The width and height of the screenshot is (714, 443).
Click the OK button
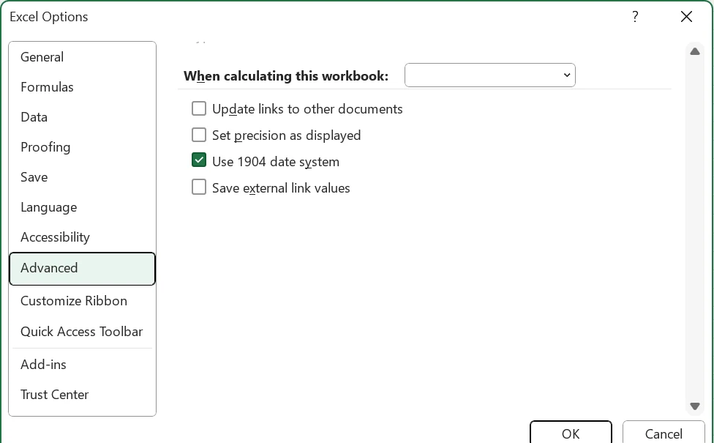571,432
